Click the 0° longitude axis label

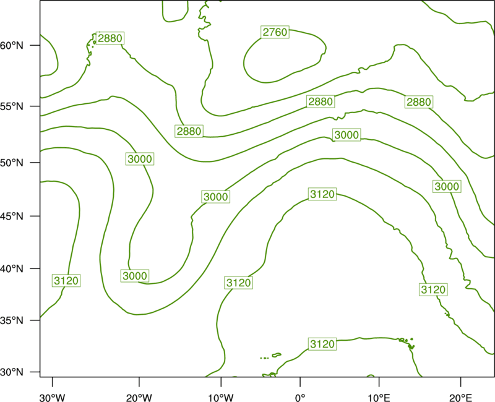coord(300,398)
